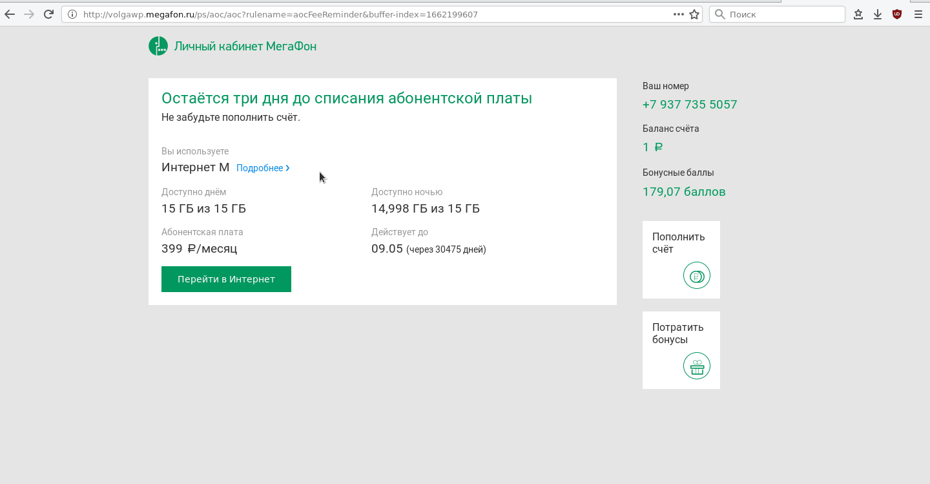Click the expiry date 09.05

pyautogui.click(x=387, y=249)
